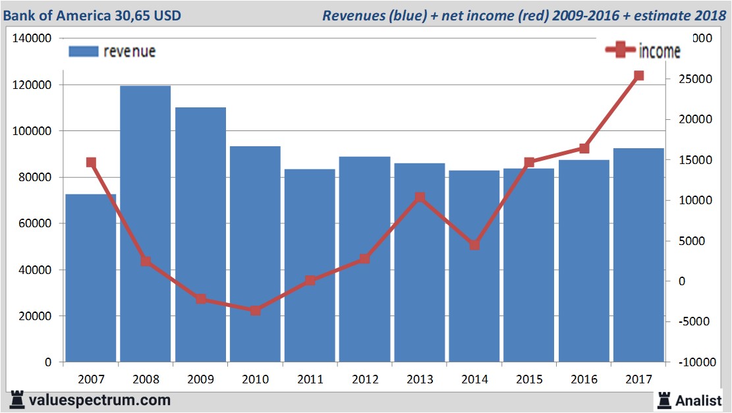Click the blue revenue legend swatch
The image size is (732, 413).
click(83, 51)
